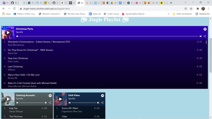Share the Calming Acoustic playlist

[50, 103]
